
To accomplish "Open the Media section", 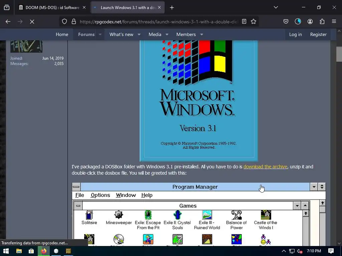I will click(x=155, y=34).
